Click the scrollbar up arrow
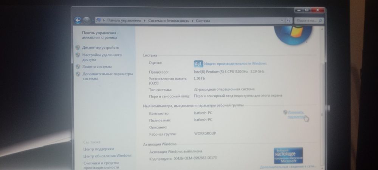The width and height of the screenshot is (378, 170). (322, 29)
